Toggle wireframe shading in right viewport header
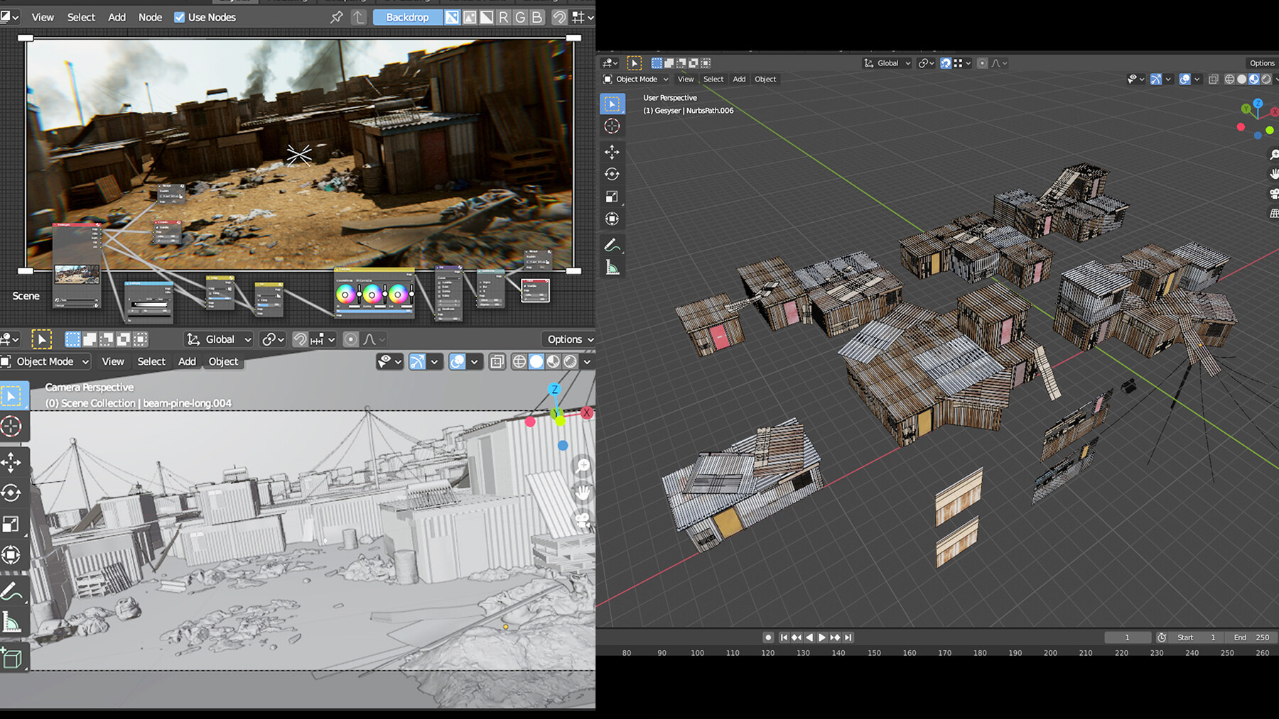 point(1229,79)
